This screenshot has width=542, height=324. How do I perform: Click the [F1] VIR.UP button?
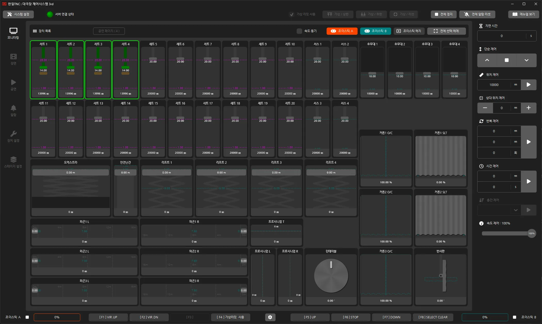[x=108, y=317]
